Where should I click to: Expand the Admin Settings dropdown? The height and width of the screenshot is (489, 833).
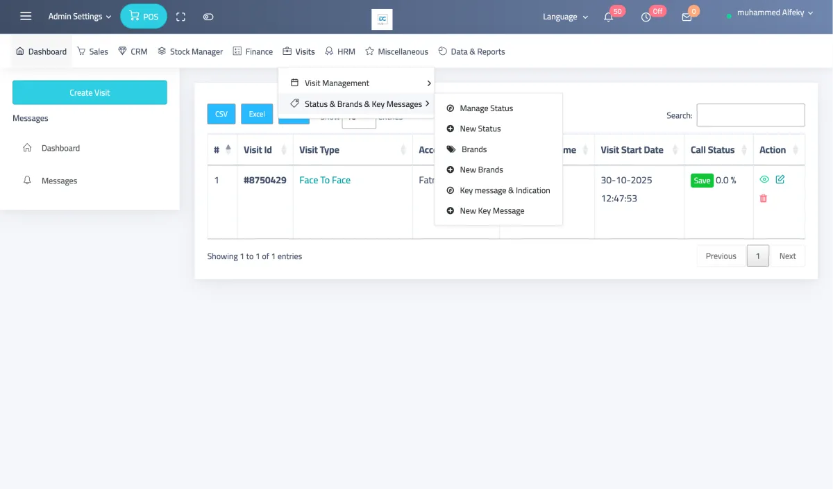(x=78, y=16)
